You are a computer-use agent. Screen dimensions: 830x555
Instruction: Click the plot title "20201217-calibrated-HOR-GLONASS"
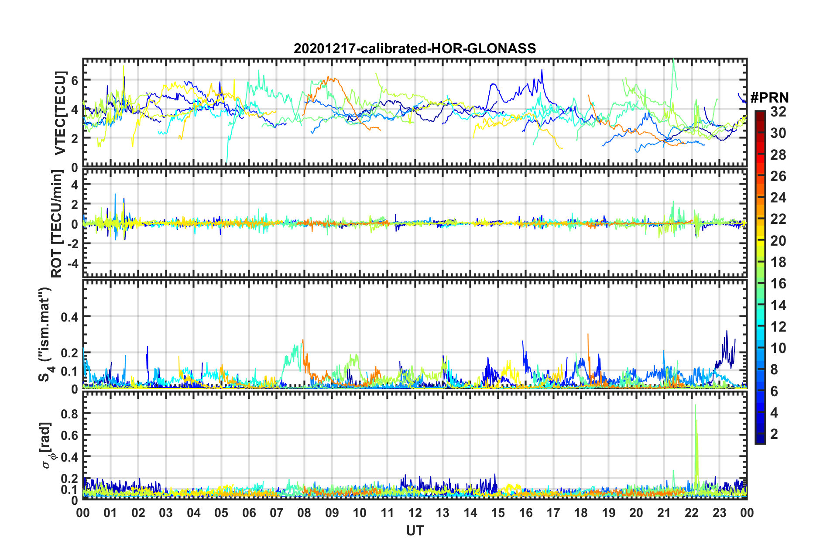[415, 48]
